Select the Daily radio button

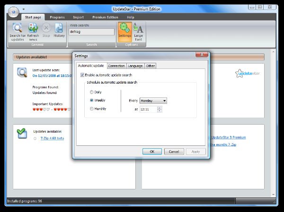point(92,92)
